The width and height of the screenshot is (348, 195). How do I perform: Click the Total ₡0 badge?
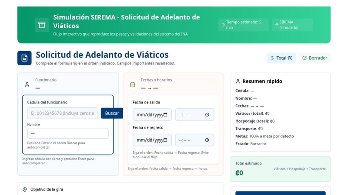[x=281, y=58]
